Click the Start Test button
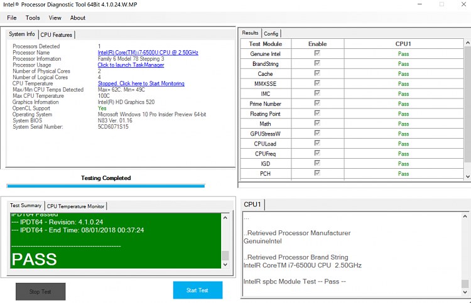Viewport: 471px width, 303px height. tap(198, 290)
